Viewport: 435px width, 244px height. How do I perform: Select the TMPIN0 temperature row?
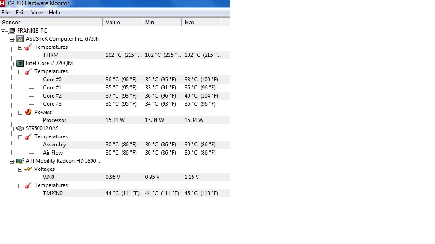(x=136, y=193)
